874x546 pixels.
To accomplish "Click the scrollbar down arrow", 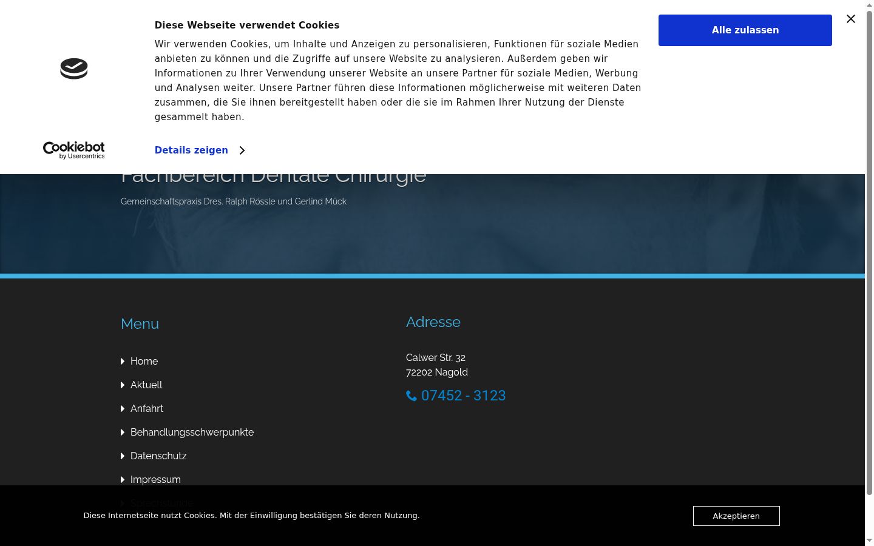I will 869,541.
